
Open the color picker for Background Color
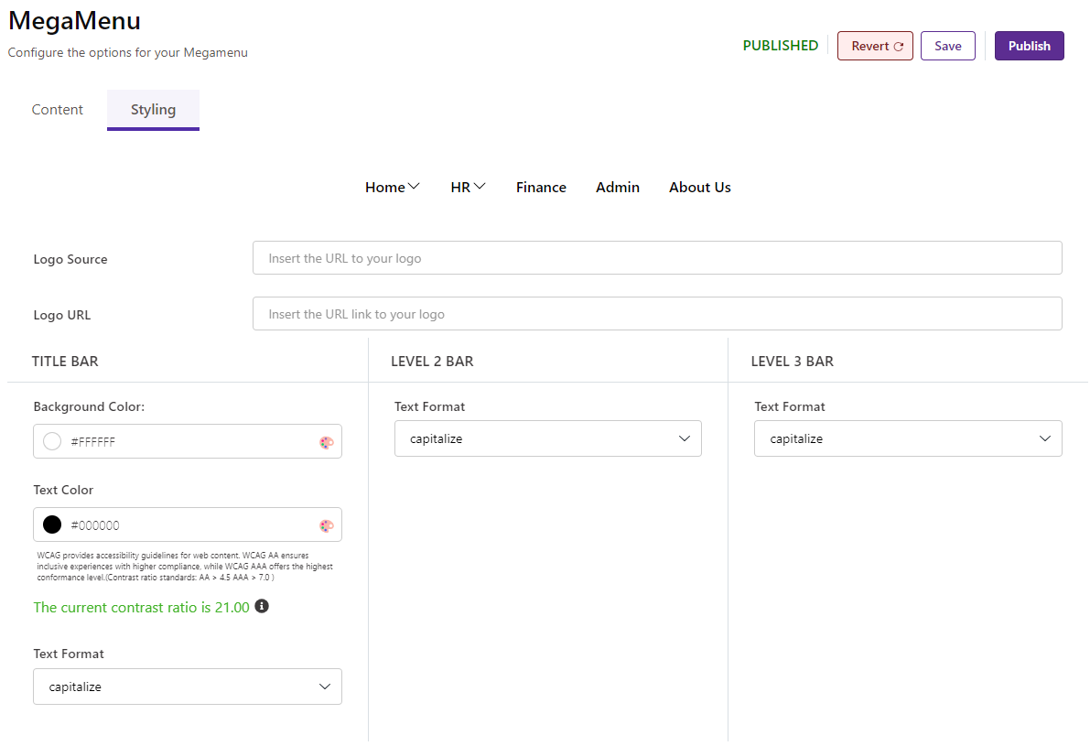click(x=326, y=441)
